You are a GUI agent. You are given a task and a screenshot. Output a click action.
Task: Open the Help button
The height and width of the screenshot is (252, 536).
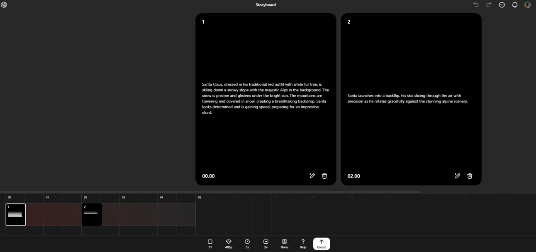pyautogui.click(x=303, y=244)
